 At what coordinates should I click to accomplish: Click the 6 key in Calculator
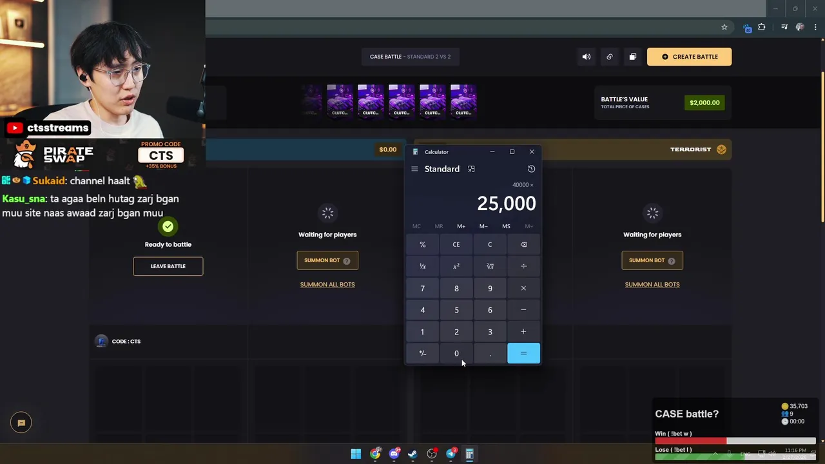point(490,310)
